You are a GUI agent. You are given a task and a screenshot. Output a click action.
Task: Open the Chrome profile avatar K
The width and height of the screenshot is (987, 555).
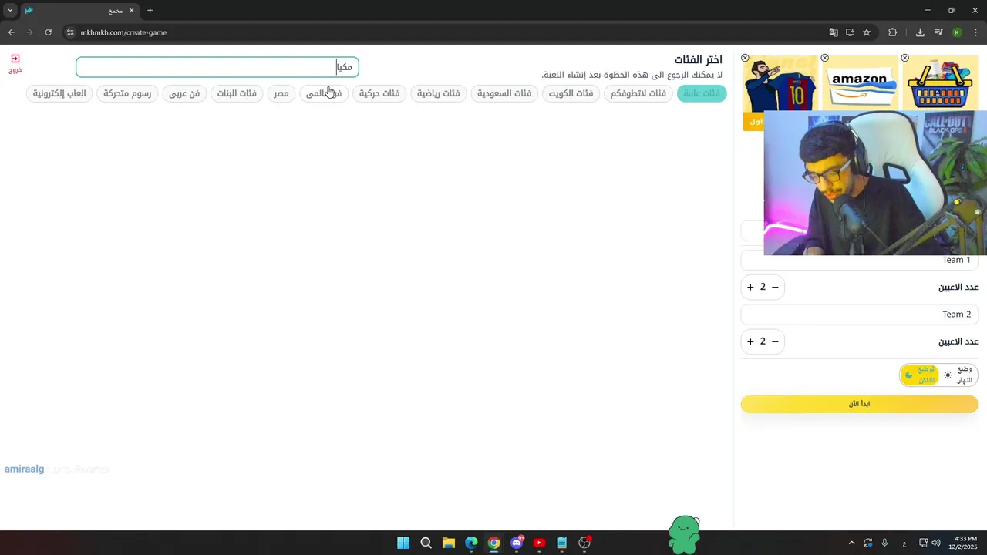click(957, 32)
